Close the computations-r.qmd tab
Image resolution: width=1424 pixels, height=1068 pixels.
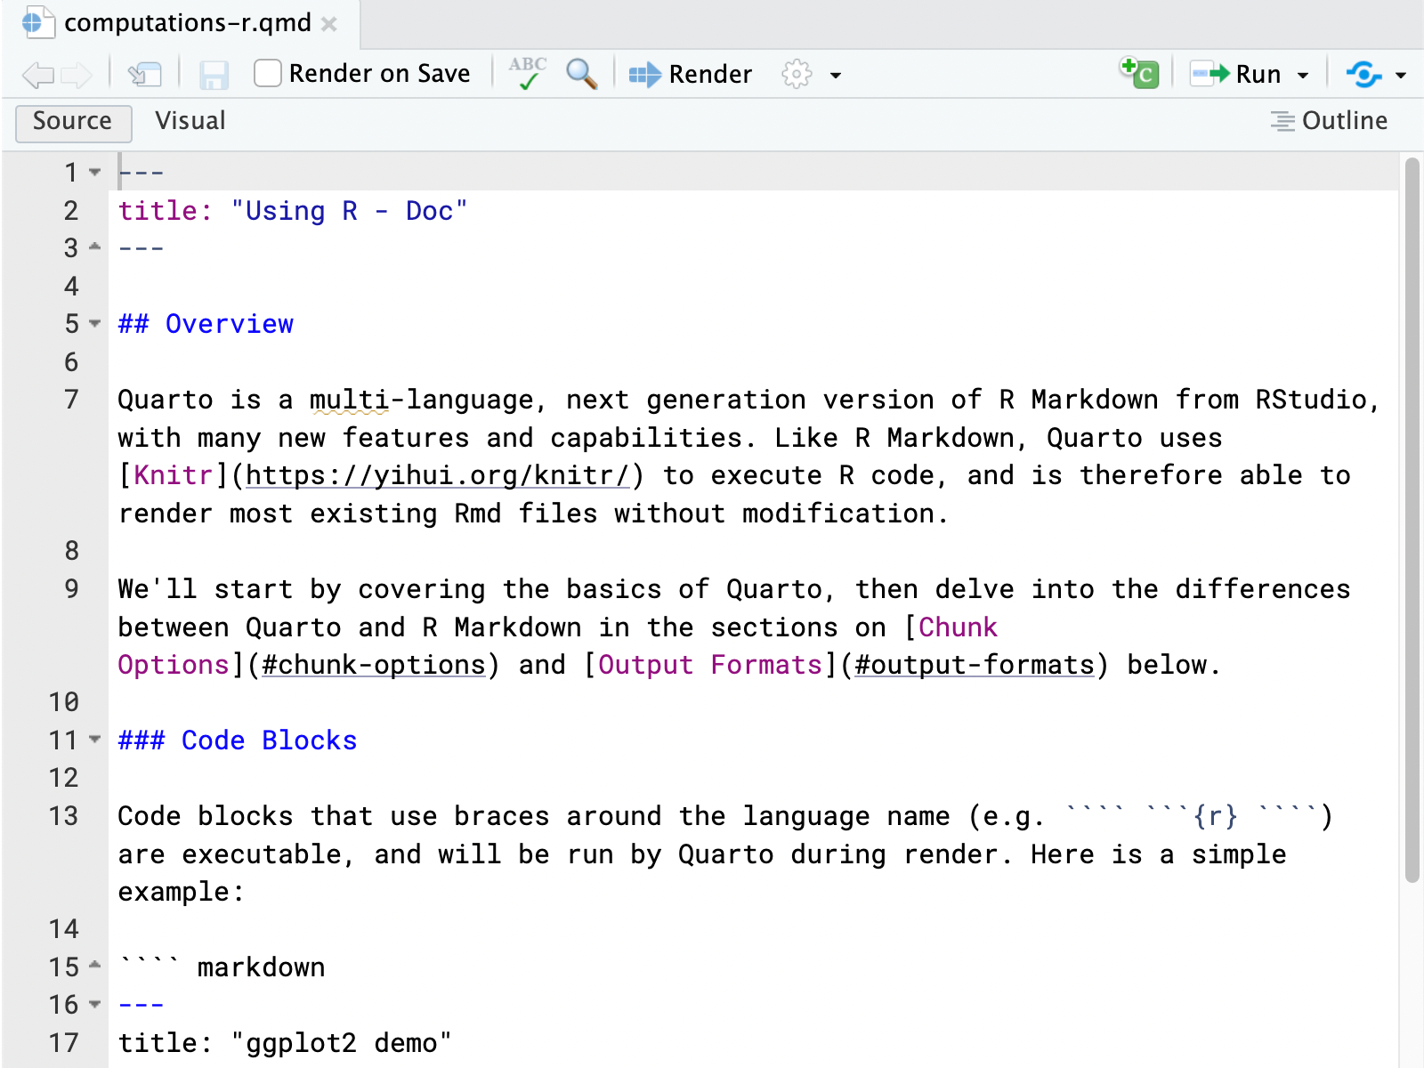329,25
